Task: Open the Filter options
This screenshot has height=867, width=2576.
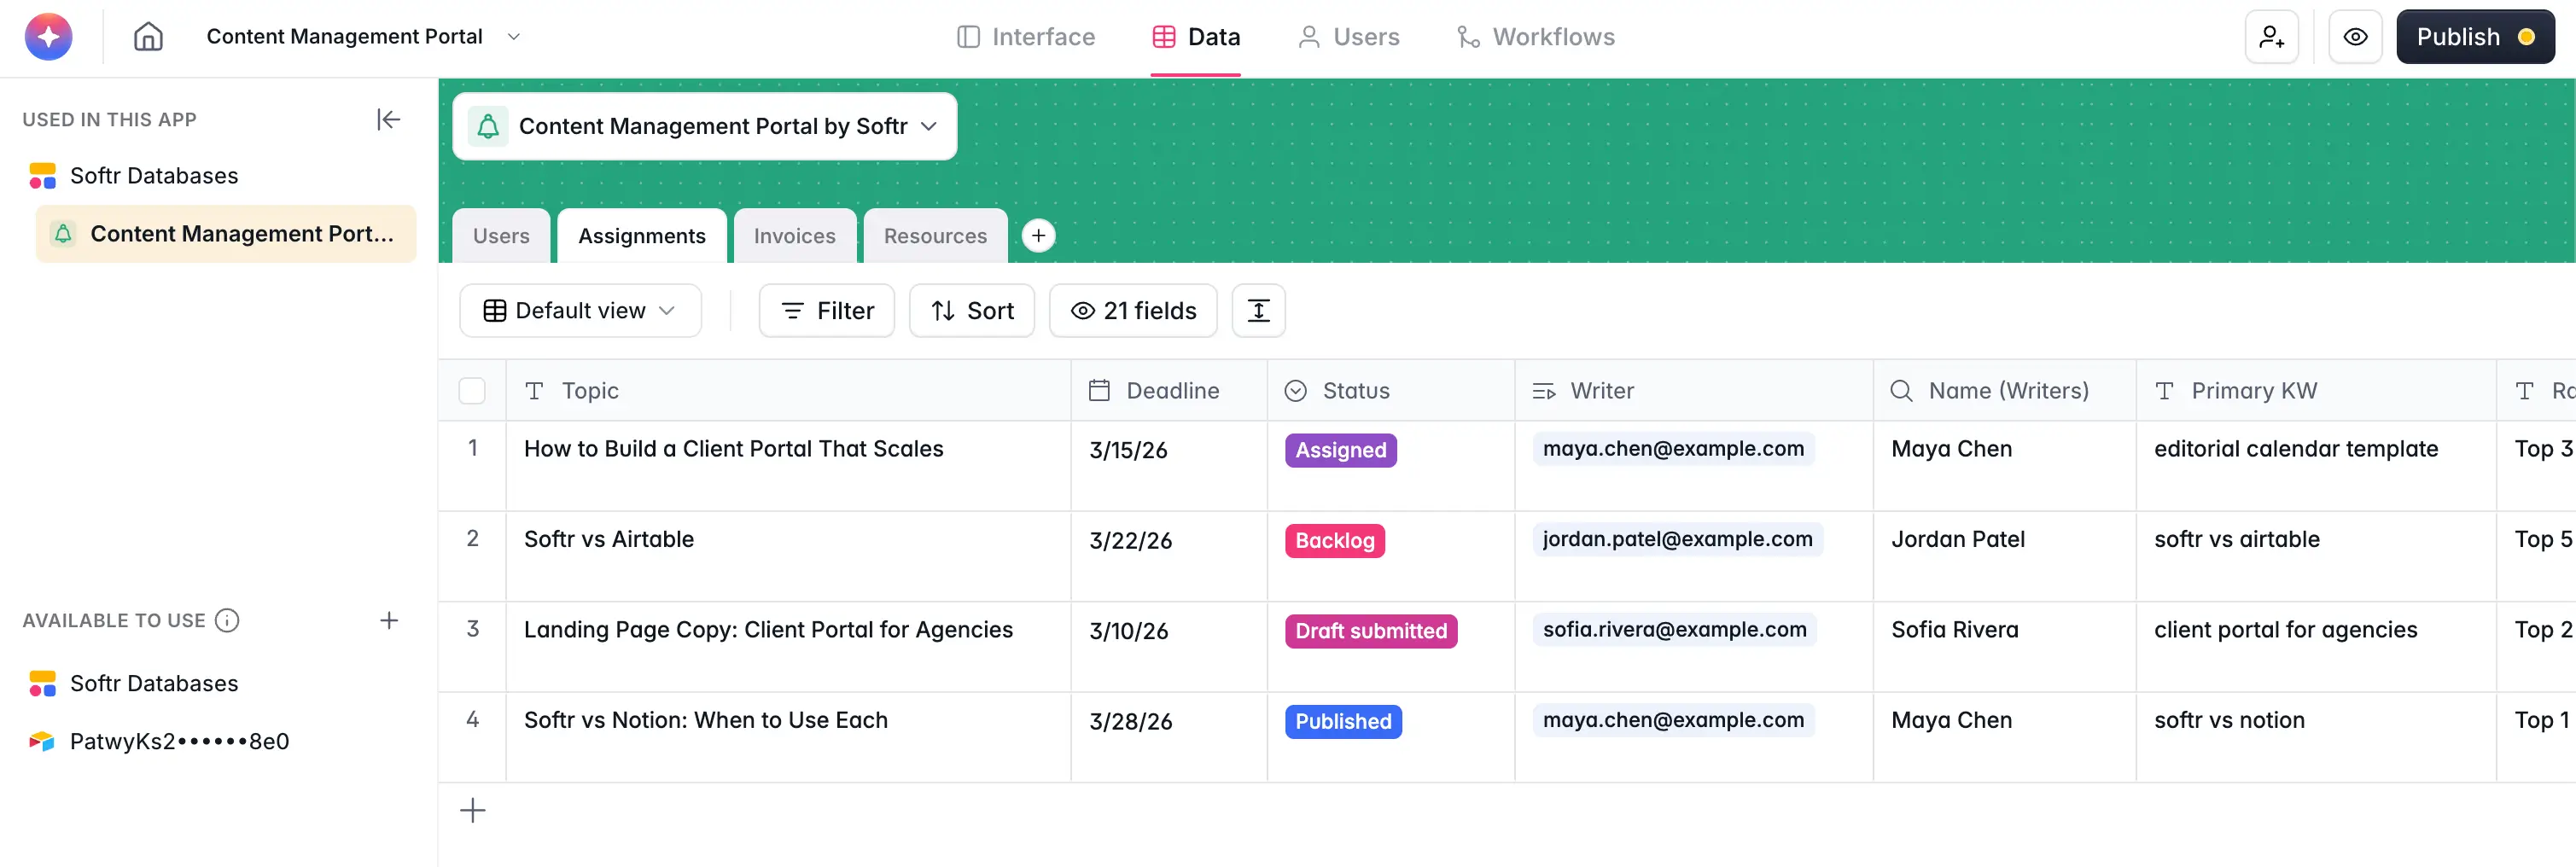Action: [826, 310]
